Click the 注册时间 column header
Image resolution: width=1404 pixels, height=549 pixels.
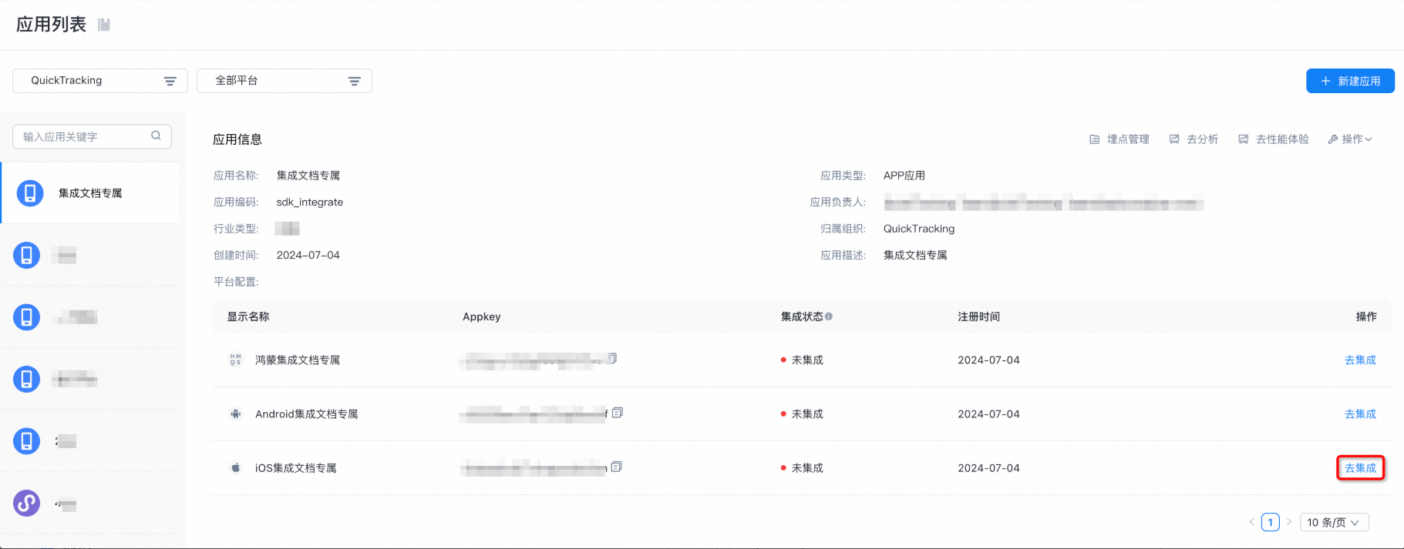pos(978,316)
